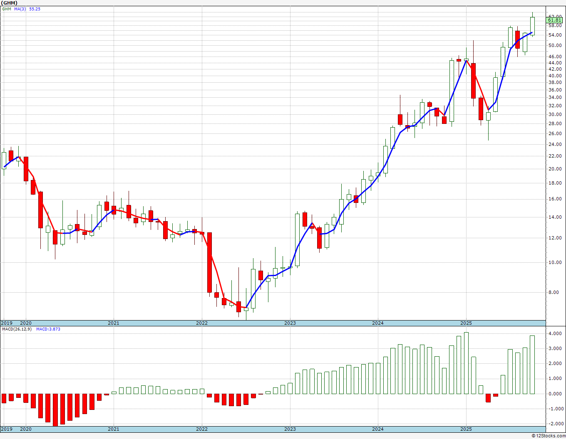Select the 2022 marker on price timeline
The width and height of the screenshot is (566, 439).
[x=202, y=323]
